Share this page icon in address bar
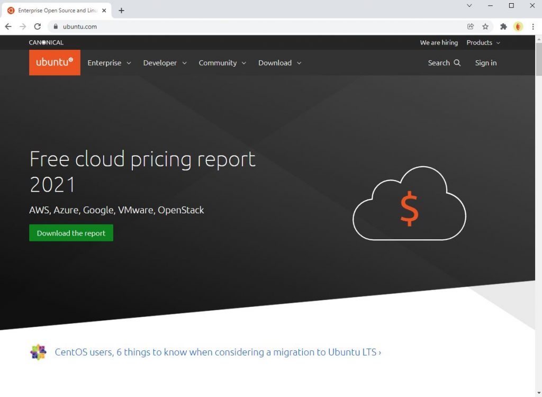 [470, 26]
